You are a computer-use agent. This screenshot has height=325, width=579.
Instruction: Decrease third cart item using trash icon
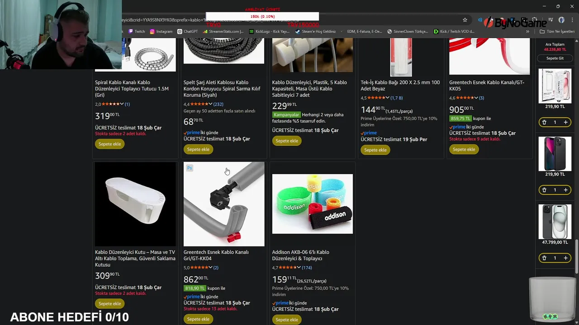544,258
